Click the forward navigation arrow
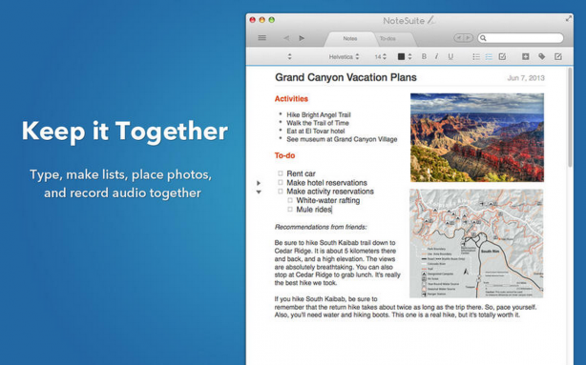Viewport: 586px width, 365px height. tap(302, 38)
